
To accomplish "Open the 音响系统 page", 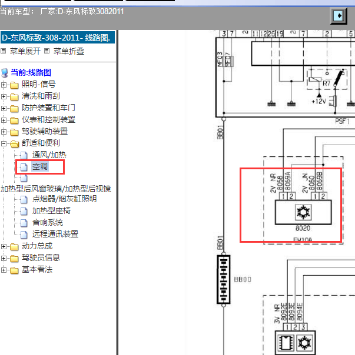I will click(48, 223).
